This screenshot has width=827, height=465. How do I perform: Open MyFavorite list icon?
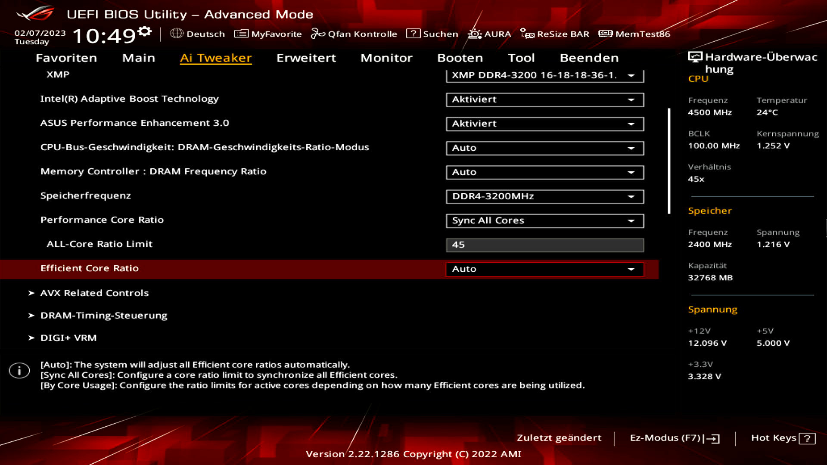coord(241,34)
